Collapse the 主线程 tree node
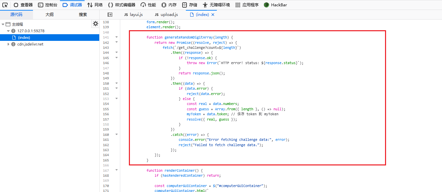442x192 pixels. coord(3,24)
